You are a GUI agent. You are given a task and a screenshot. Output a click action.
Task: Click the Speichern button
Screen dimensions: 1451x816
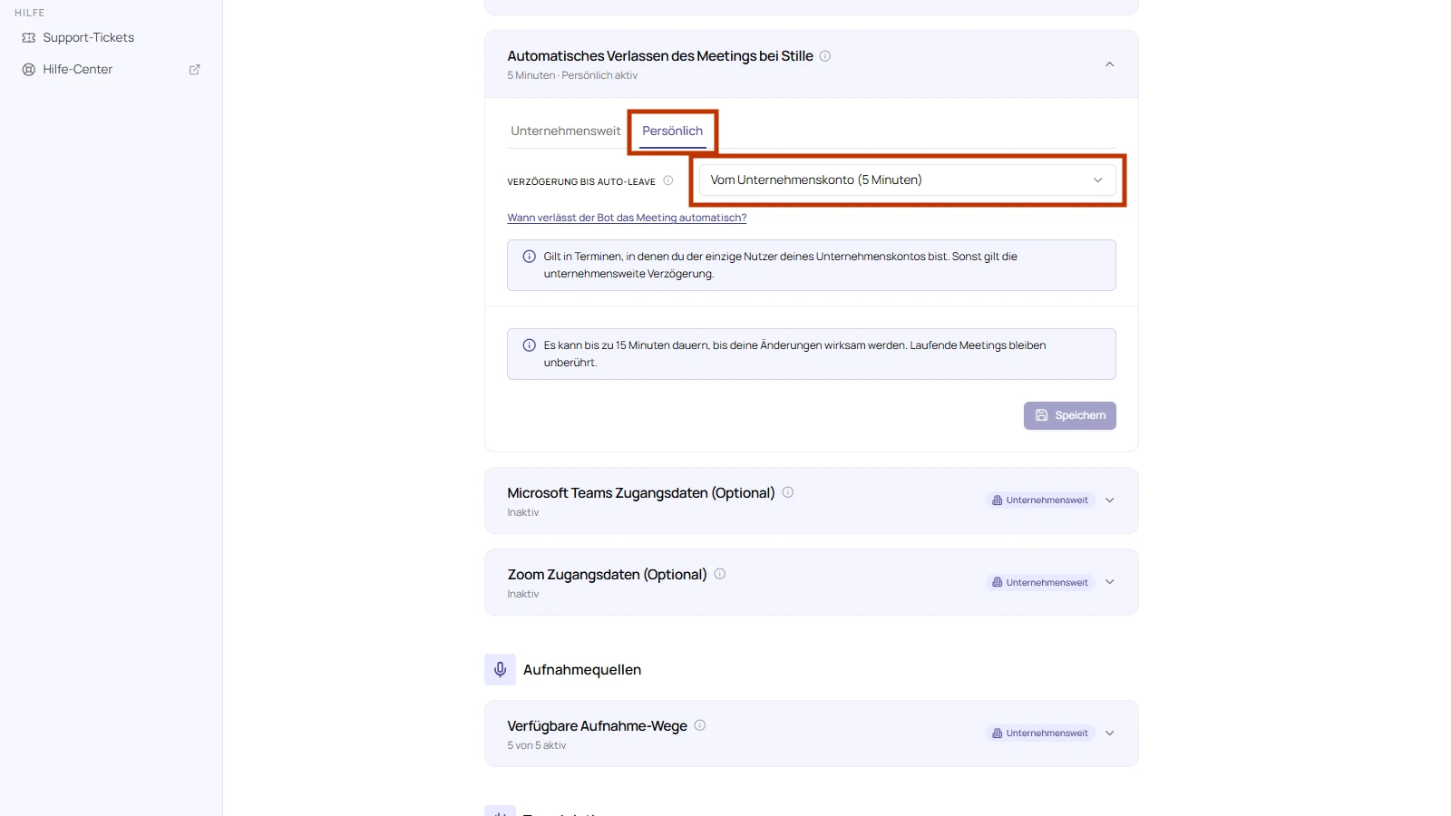[1070, 415]
